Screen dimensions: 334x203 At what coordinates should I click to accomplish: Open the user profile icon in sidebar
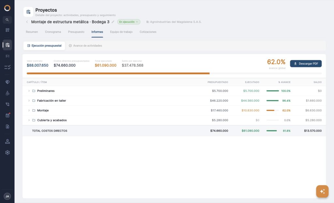[7, 141]
